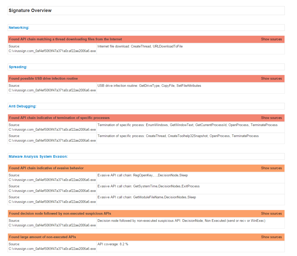Show sources for the large amount of non-executed APIs
297x256 pixels.
(272, 237)
